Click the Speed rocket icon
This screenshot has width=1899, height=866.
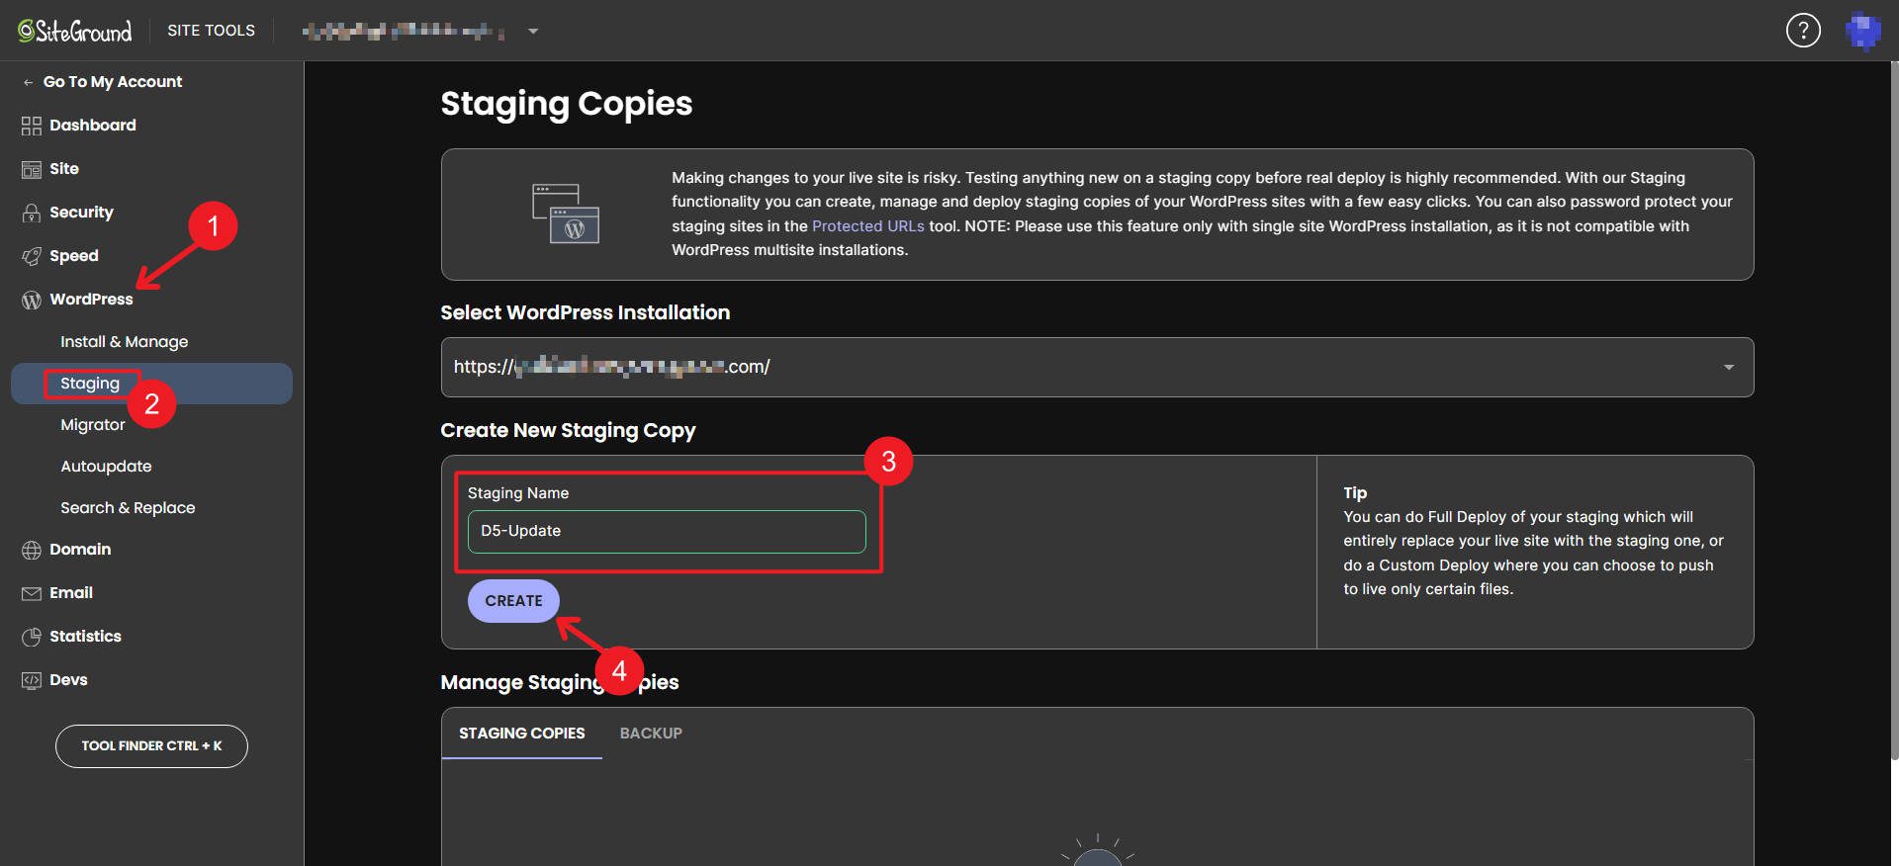(32, 256)
